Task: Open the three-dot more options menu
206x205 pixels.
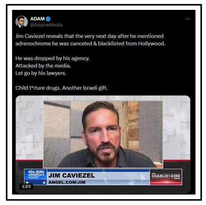Action: [187, 19]
